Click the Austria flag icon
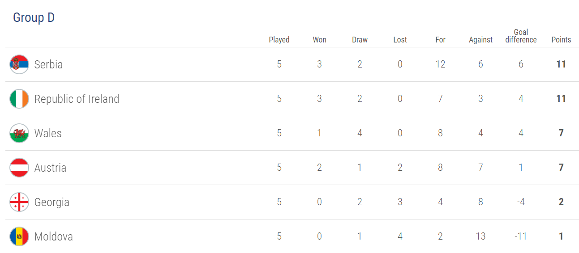This screenshot has width=579, height=253. [19, 168]
